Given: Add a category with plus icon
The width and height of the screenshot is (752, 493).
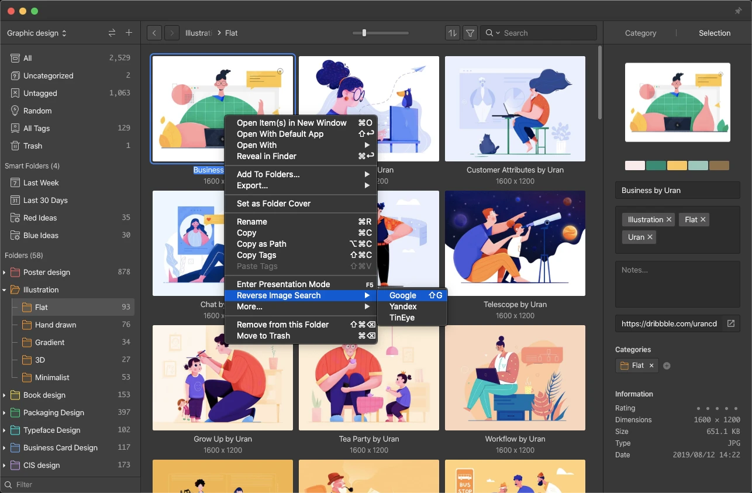Looking at the screenshot, I should pyautogui.click(x=667, y=366).
